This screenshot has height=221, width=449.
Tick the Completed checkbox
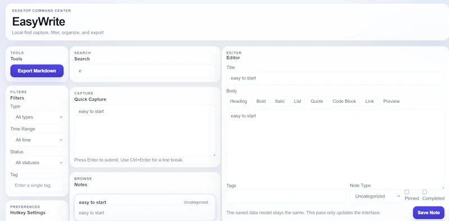[425, 192]
